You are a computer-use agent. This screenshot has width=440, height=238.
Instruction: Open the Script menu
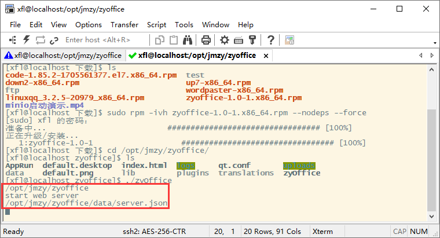[x=156, y=25]
